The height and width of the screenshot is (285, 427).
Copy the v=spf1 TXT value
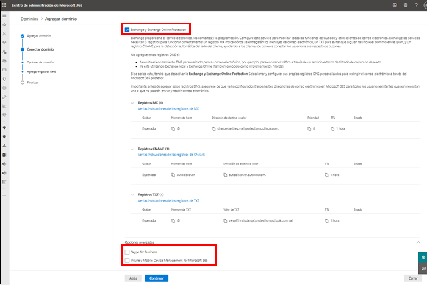click(x=225, y=221)
